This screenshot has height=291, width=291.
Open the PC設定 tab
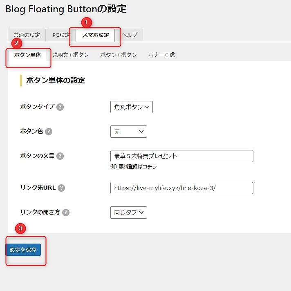pos(61,35)
